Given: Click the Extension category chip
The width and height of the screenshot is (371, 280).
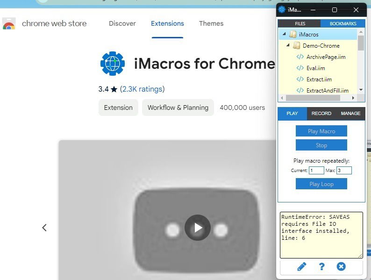Looking at the screenshot, I should (x=118, y=108).
